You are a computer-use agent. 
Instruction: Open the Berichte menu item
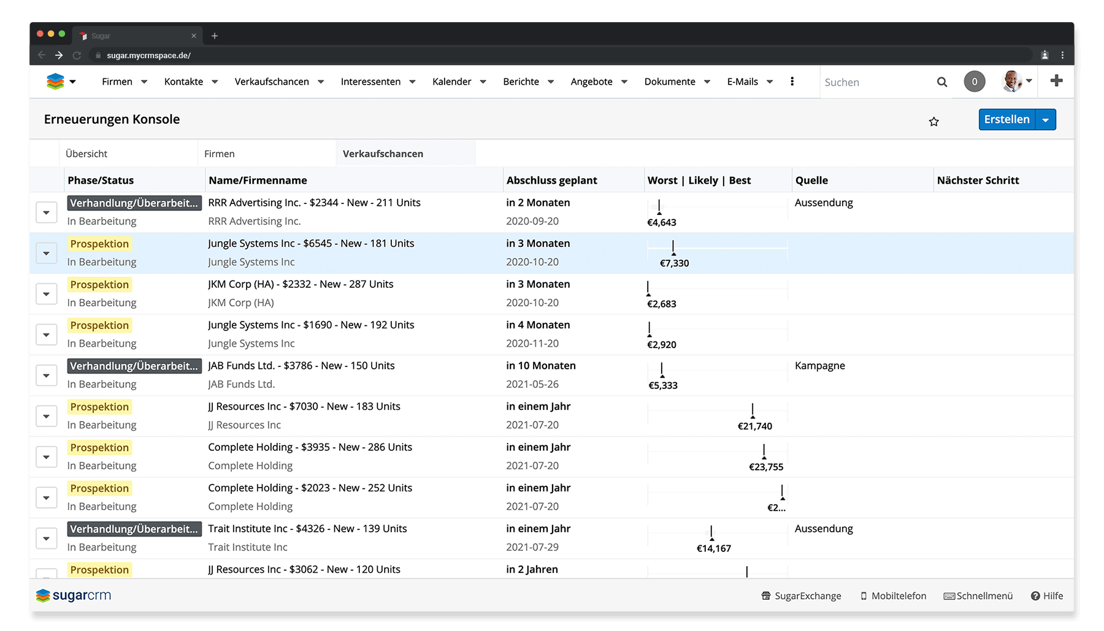tap(521, 81)
